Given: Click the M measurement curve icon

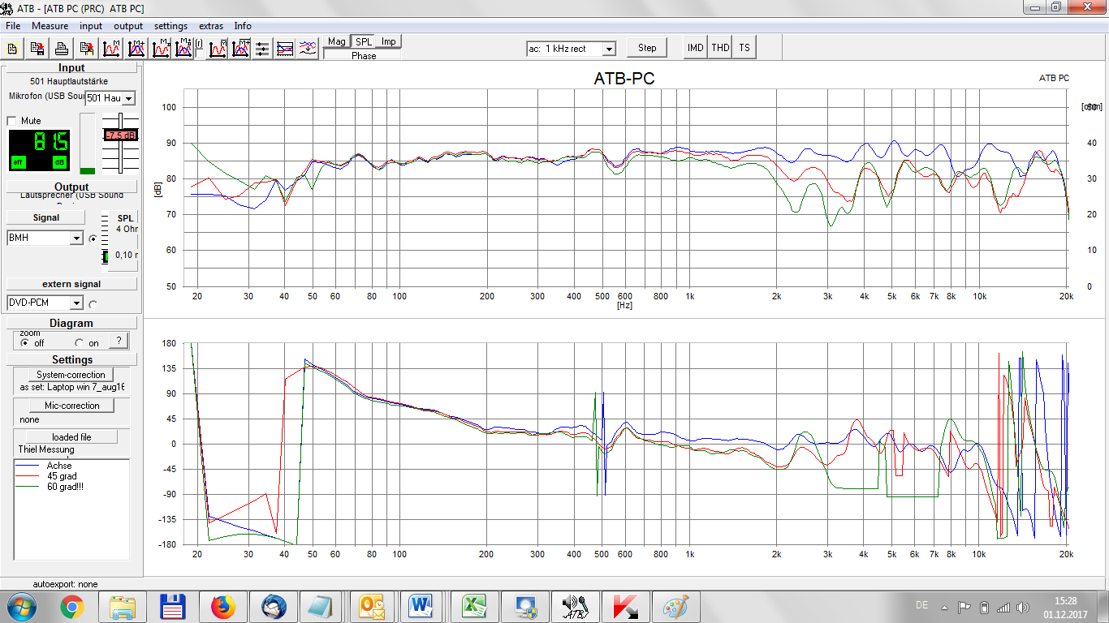Looking at the screenshot, I should [x=111, y=49].
